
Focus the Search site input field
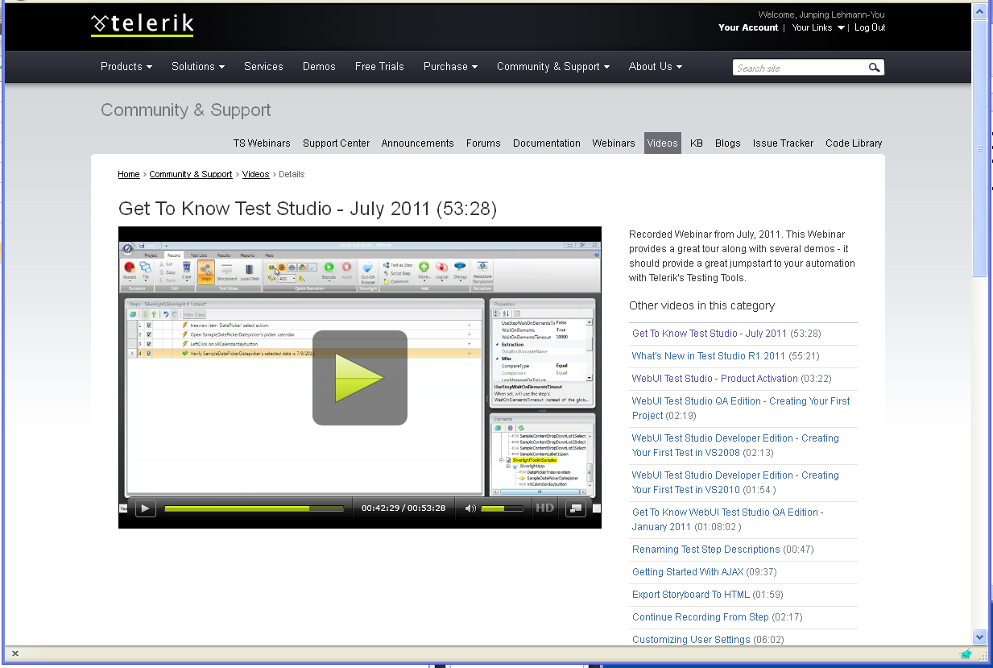(800, 68)
